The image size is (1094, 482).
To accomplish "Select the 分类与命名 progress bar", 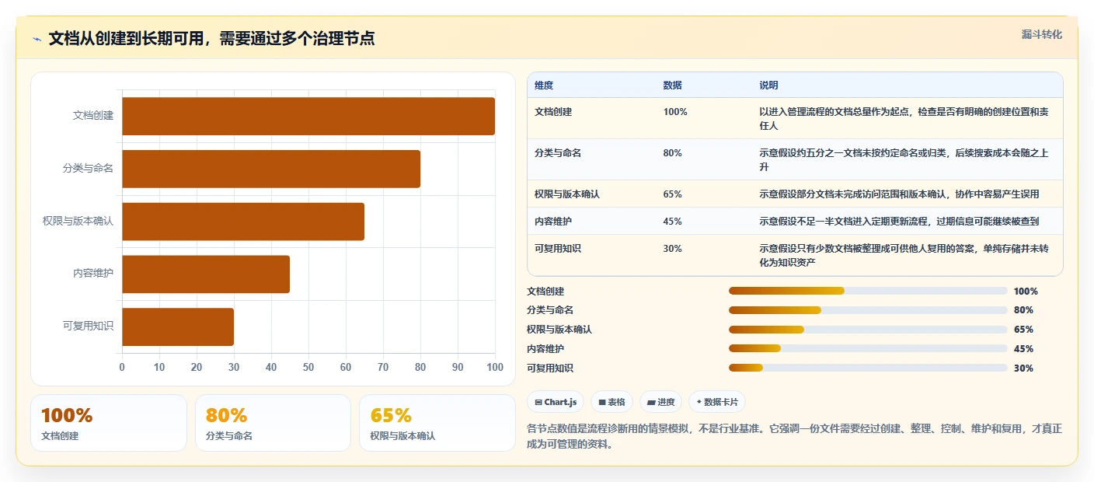I will [868, 310].
